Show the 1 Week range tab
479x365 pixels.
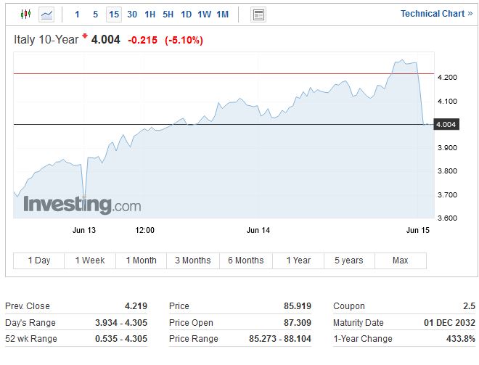click(x=90, y=261)
